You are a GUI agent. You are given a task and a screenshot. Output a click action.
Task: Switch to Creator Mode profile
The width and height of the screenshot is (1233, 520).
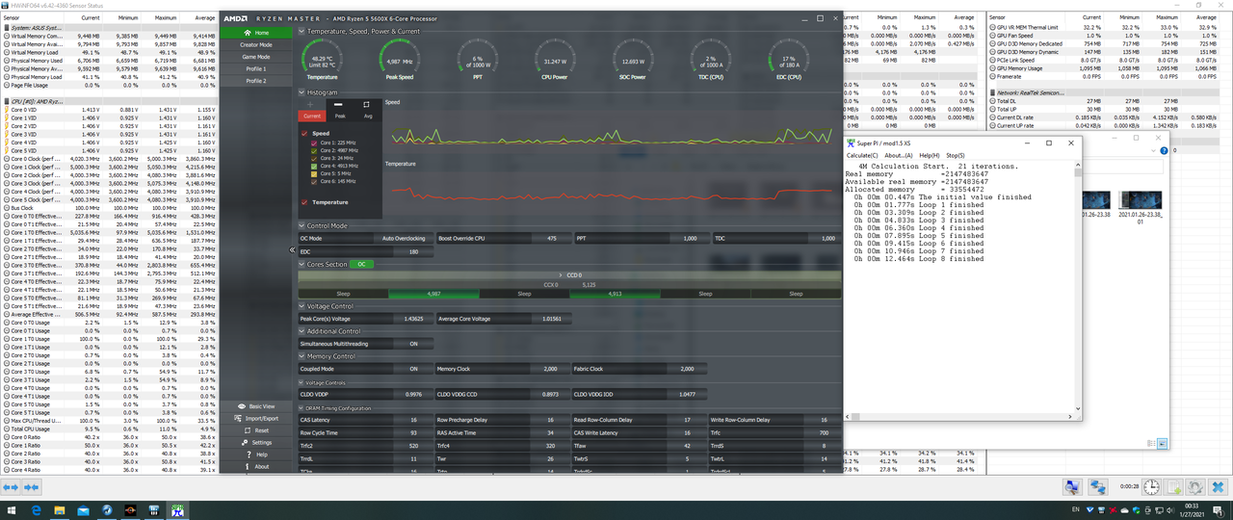pos(255,44)
